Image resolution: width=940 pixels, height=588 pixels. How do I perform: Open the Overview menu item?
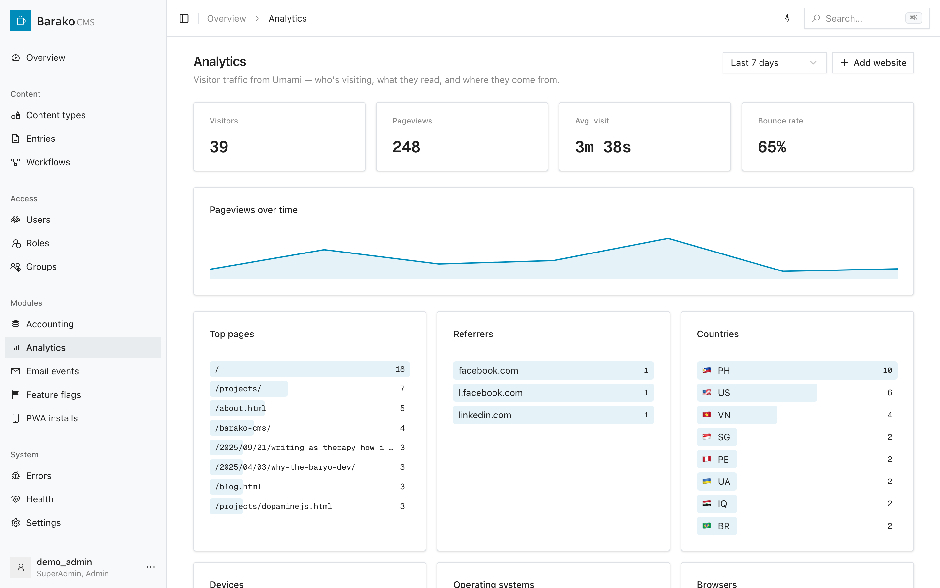tap(83, 57)
